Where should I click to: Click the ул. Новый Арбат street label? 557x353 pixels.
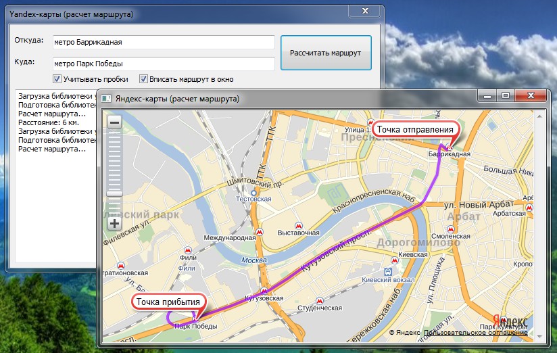(x=479, y=204)
